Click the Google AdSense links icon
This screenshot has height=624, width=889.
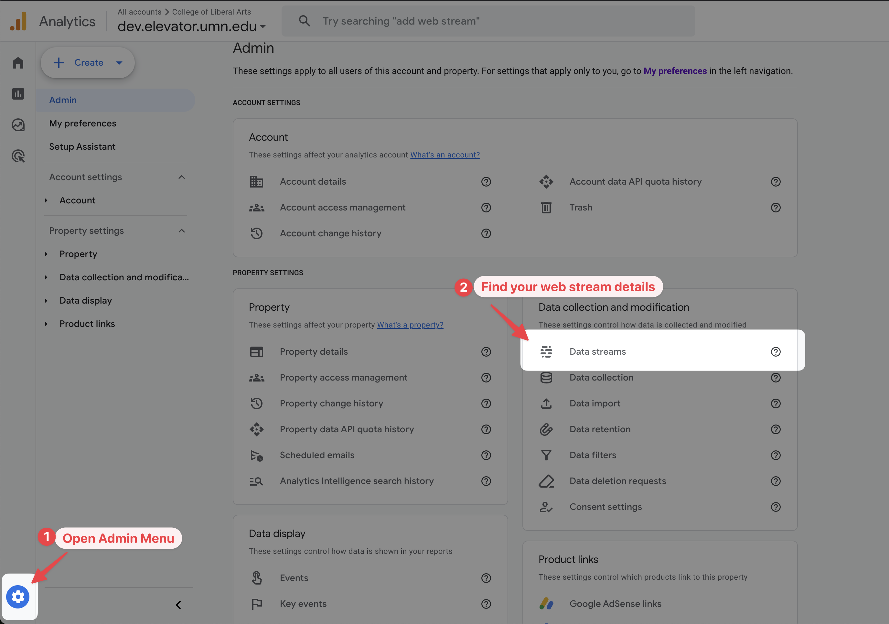point(546,604)
